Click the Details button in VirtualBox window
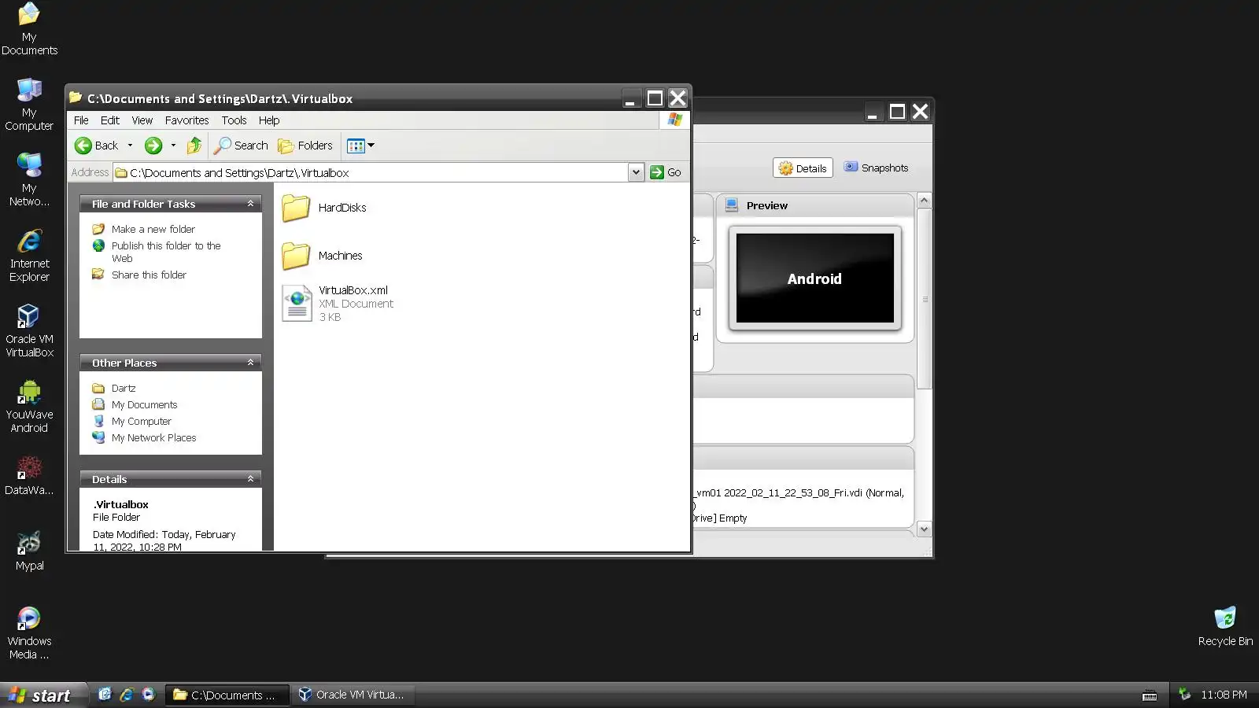The width and height of the screenshot is (1259, 708). [803, 168]
